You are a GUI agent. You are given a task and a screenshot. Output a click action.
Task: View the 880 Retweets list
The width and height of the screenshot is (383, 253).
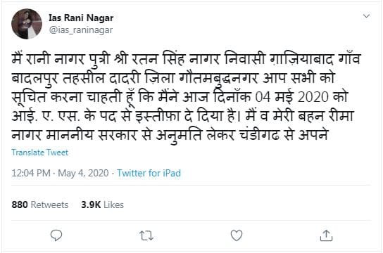40,205
